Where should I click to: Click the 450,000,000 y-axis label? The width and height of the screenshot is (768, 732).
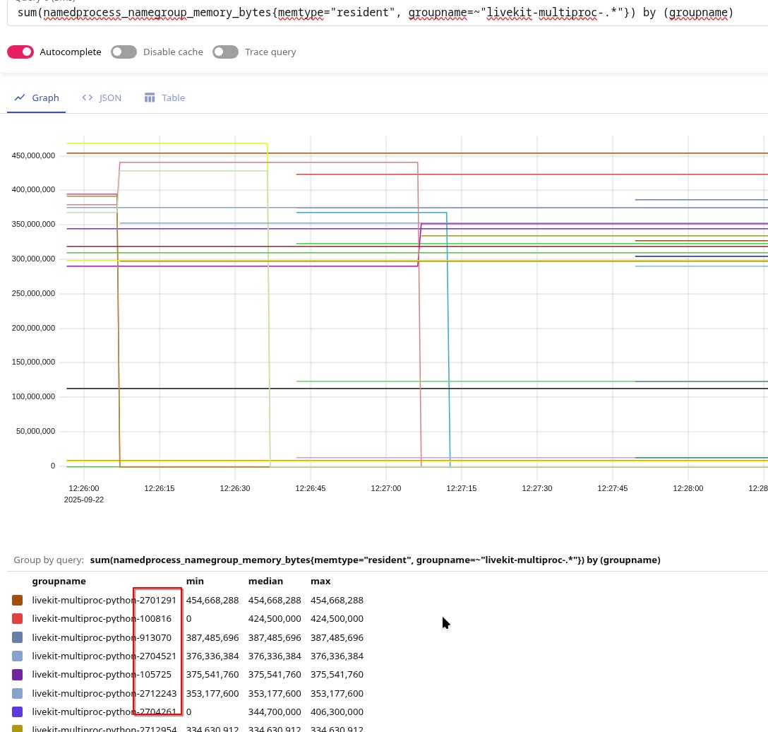[x=33, y=155]
